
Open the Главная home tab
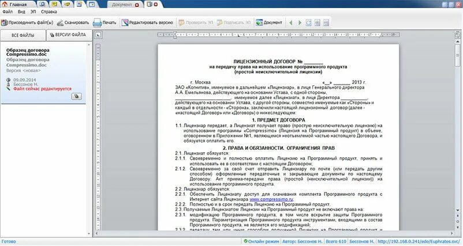coord(17,5)
